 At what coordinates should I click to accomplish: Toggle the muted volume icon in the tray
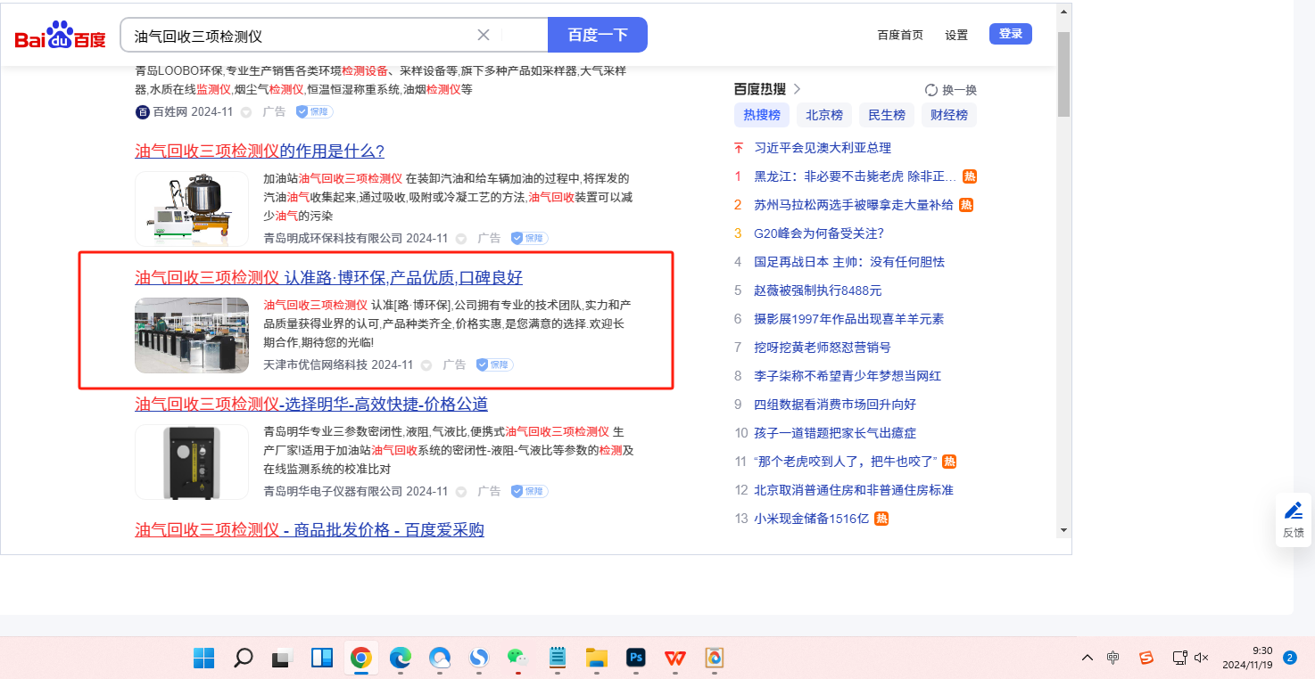click(1201, 658)
